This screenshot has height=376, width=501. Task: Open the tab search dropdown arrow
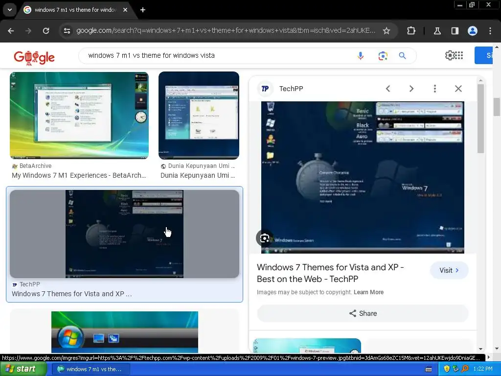coord(10,10)
